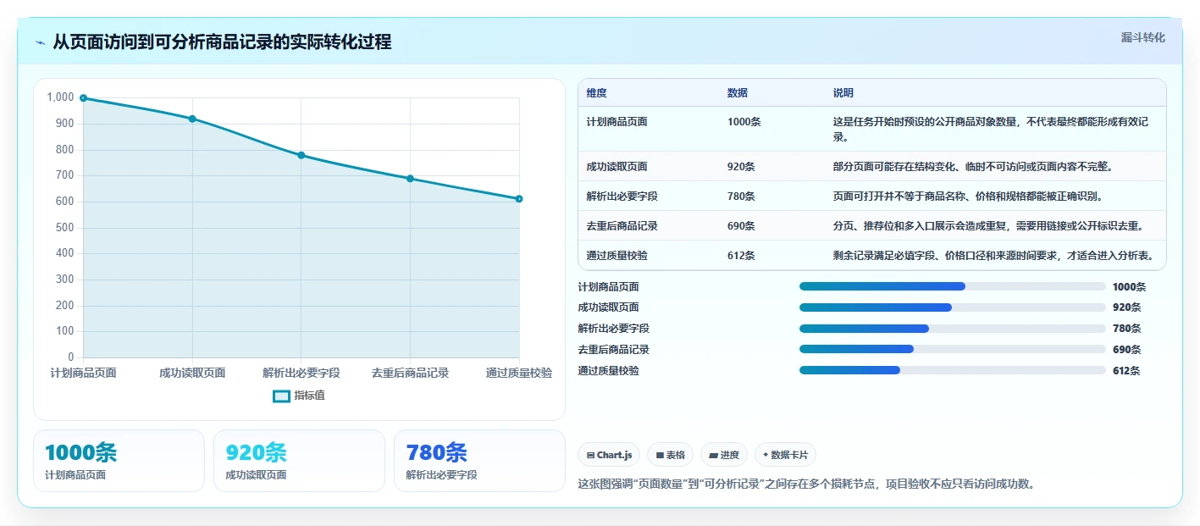Click the 解析出必要字段 progress bar
The height and width of the screenshot is (526, 1200).
point(953,329)
